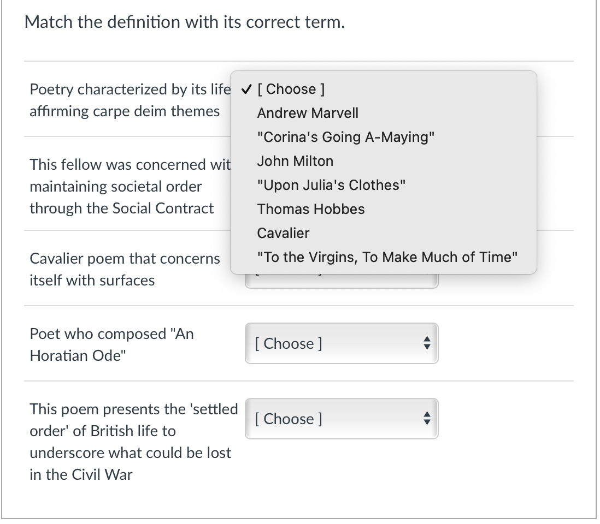Pick John Milton in the dropdown list
The image size is (600, 524).
[x=295, y=161]
